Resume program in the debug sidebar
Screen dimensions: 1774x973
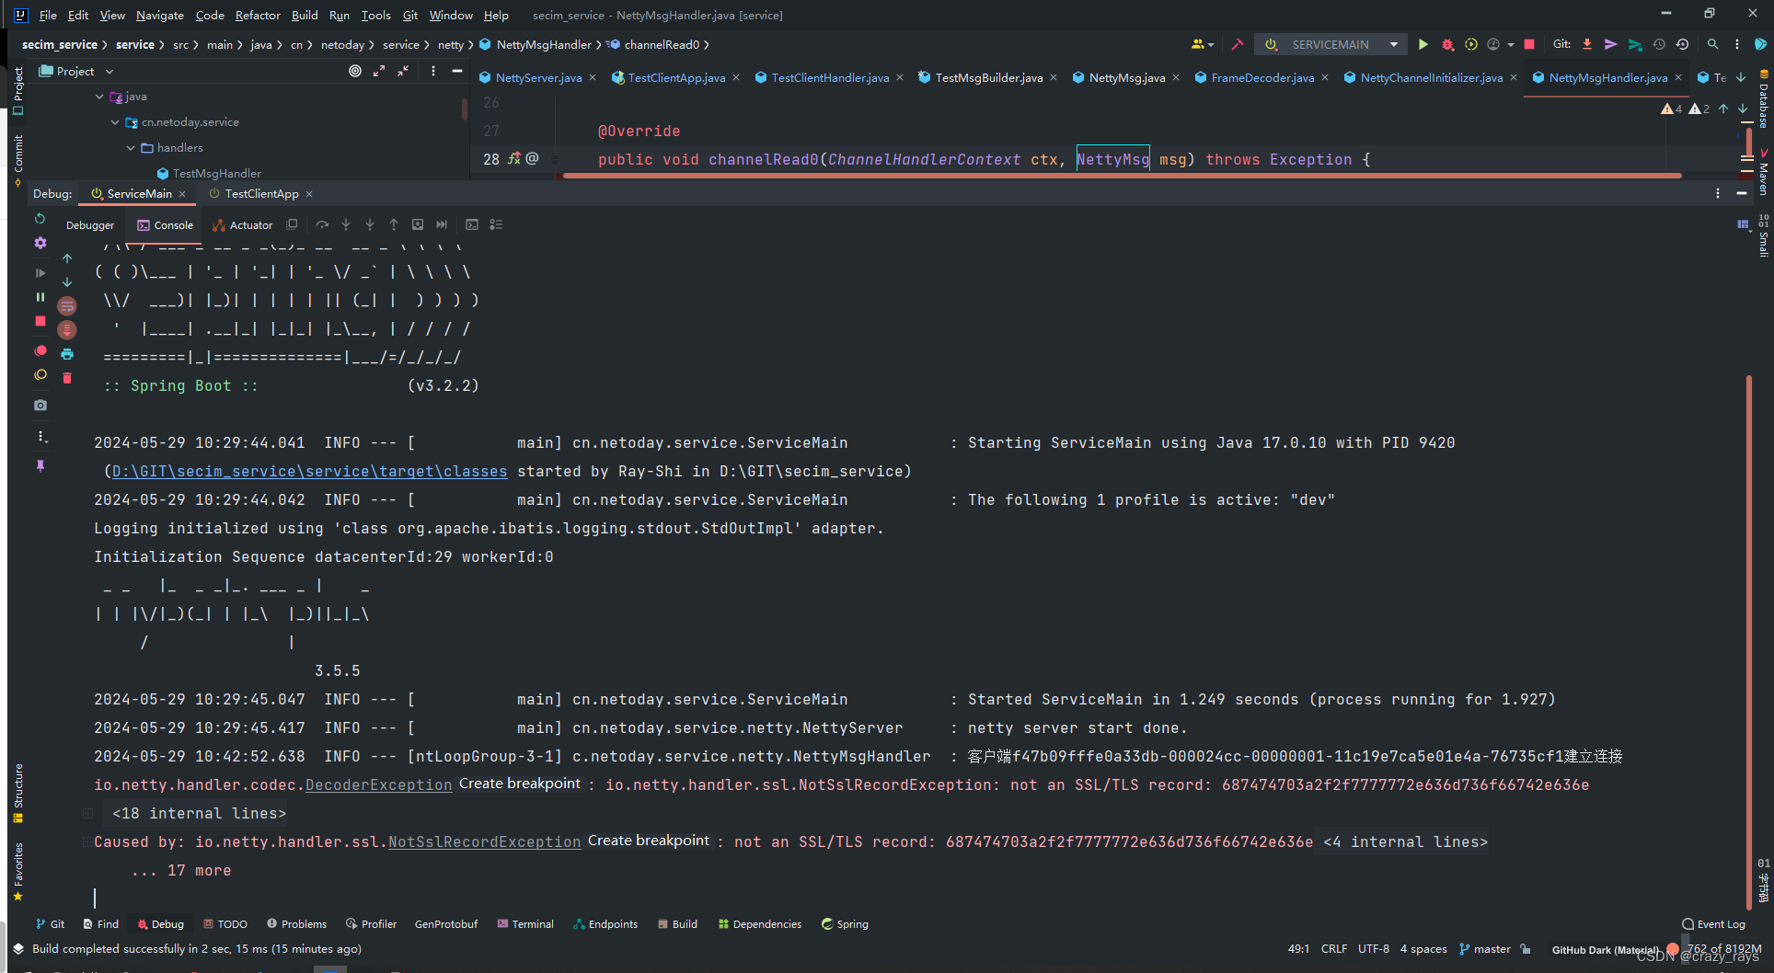coord(40,273)
